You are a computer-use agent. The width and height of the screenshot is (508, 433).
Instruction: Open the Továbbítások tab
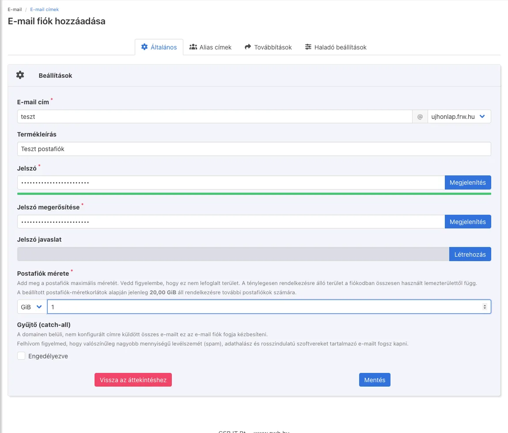pyautogui.click(x=268, y=47)
